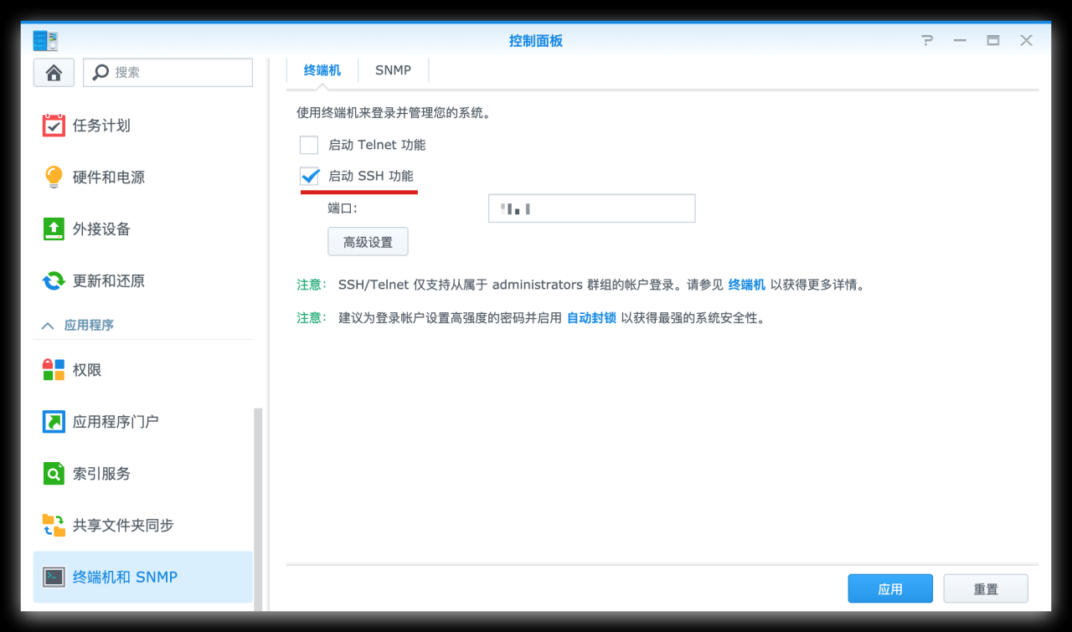
Task: Collapse the 应用程序 section
Action: [48, 325]
